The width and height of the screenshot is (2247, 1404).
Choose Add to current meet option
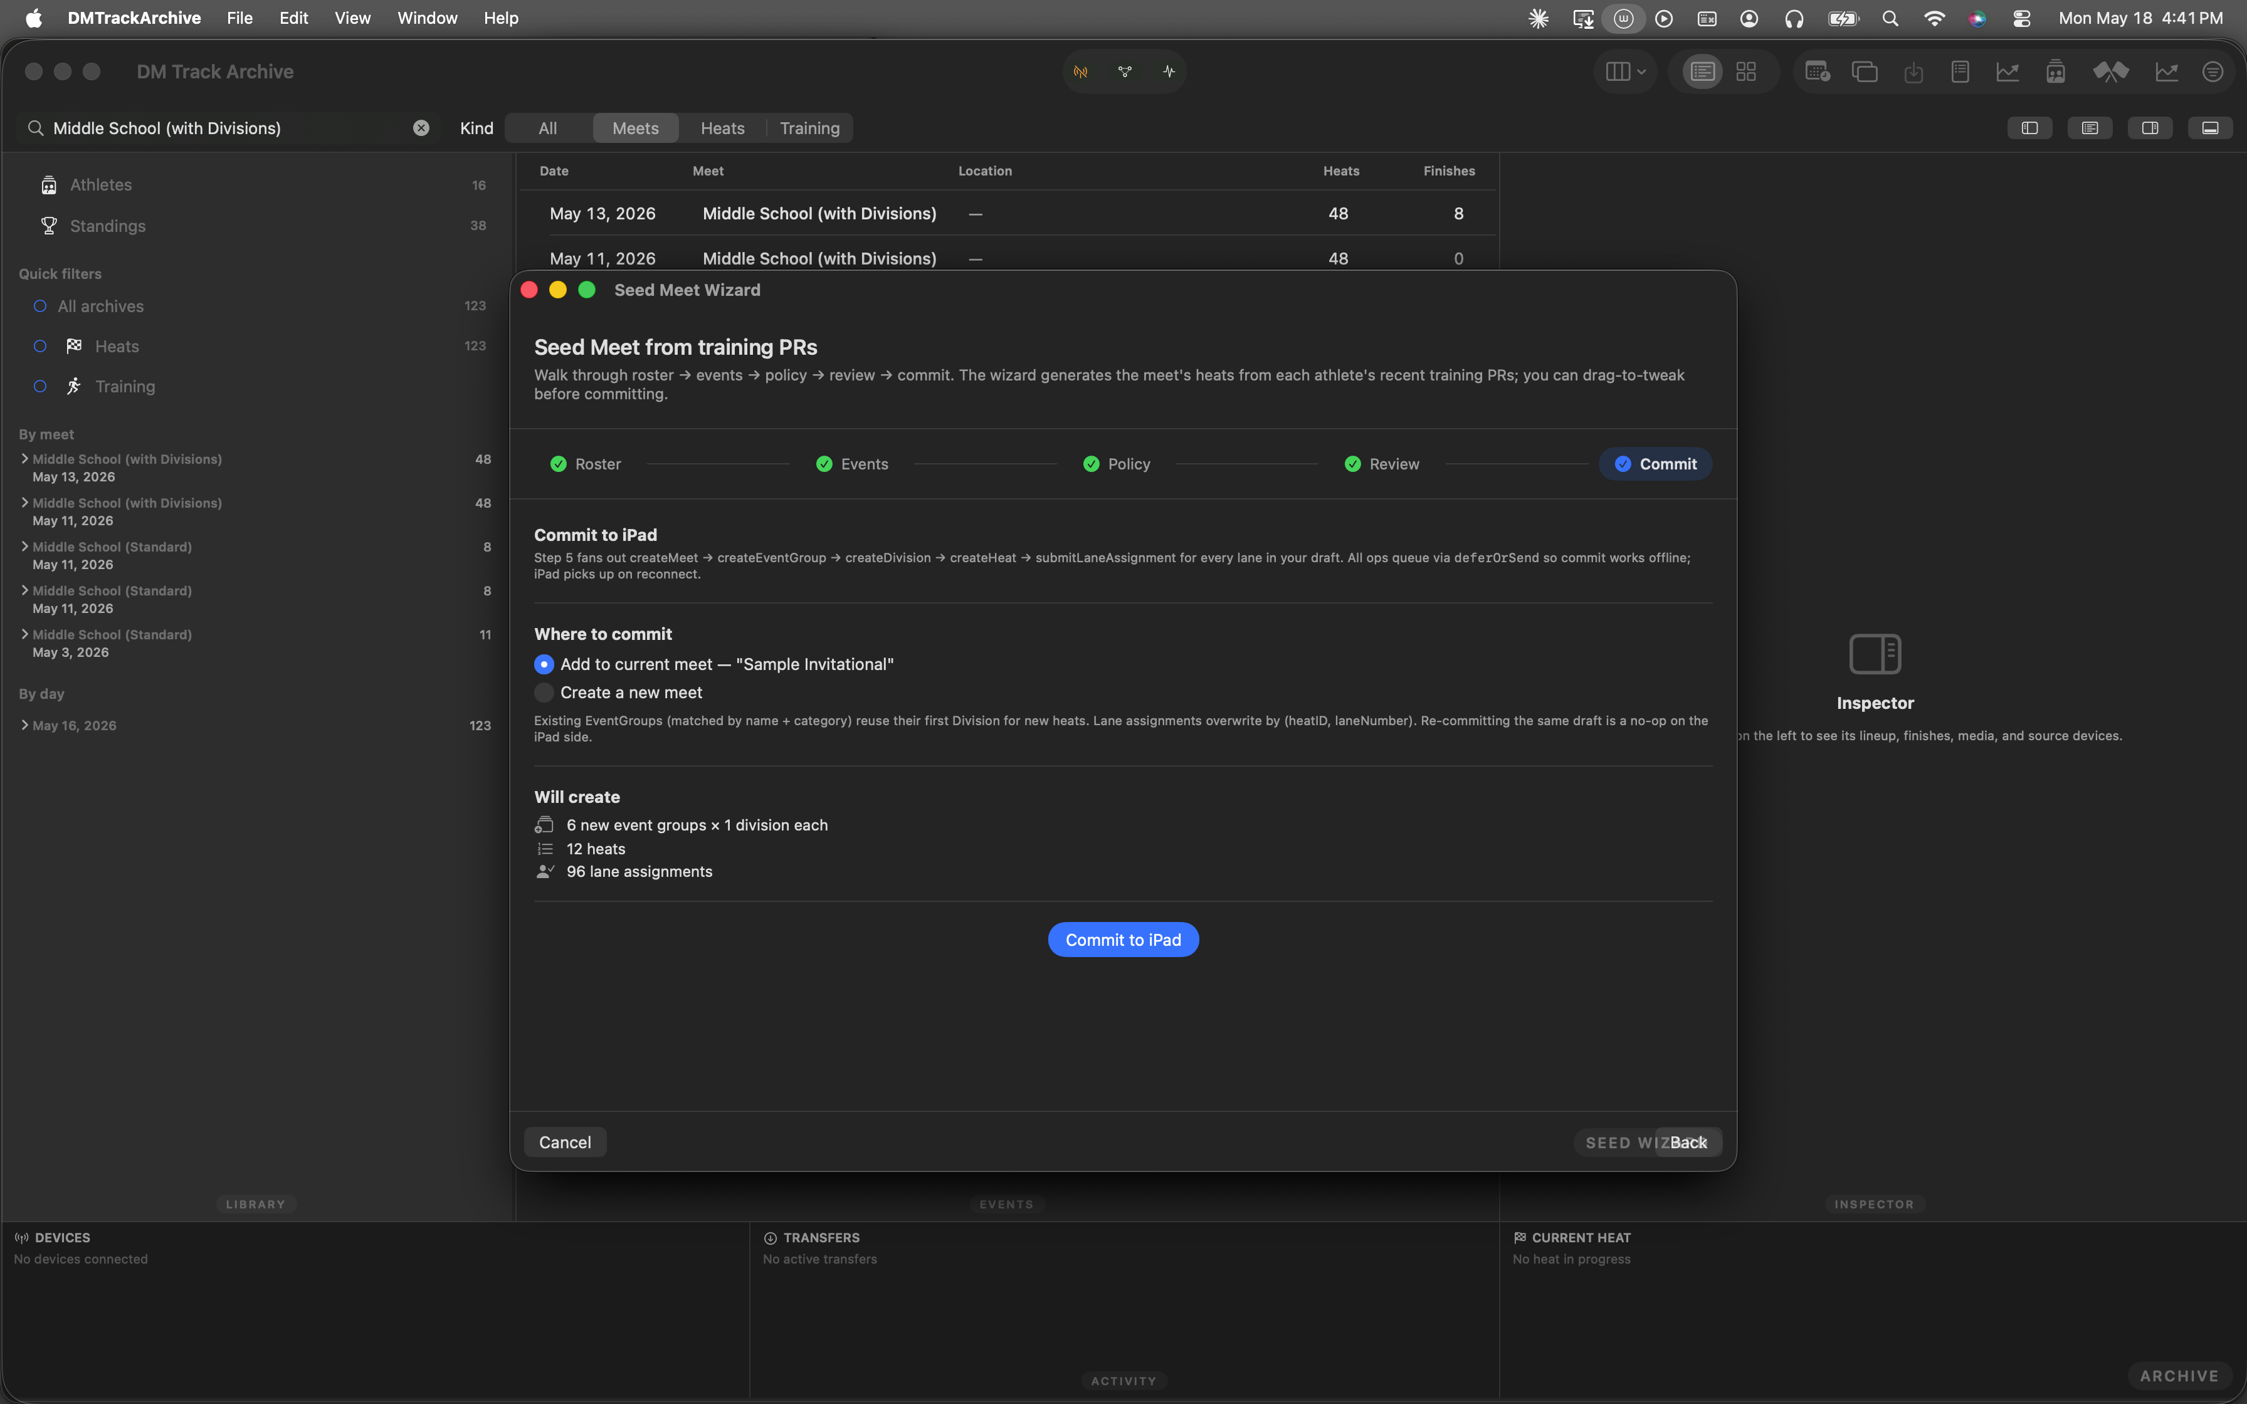pos(544,665)
